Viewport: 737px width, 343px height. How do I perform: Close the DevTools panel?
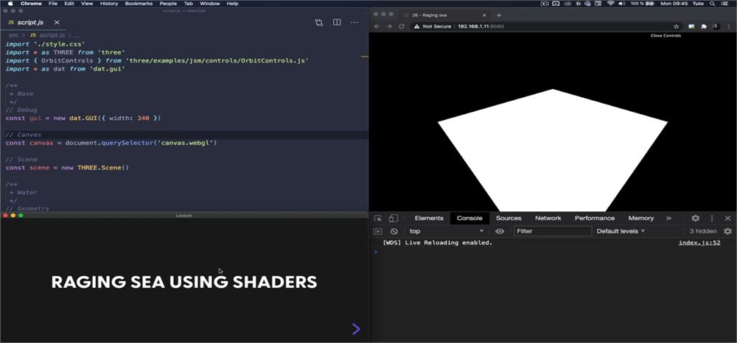click(727, 218)
